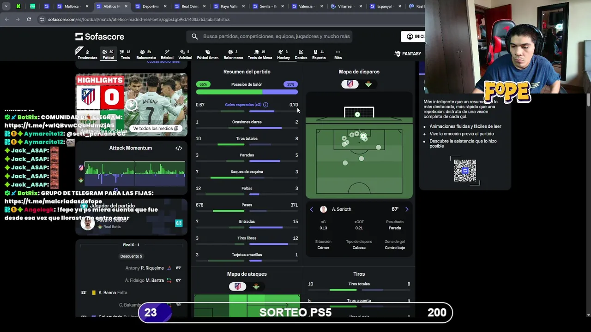Screen dimensions: 591x332
Task: Open the Fútbol sports section
Action: (108, 54)
